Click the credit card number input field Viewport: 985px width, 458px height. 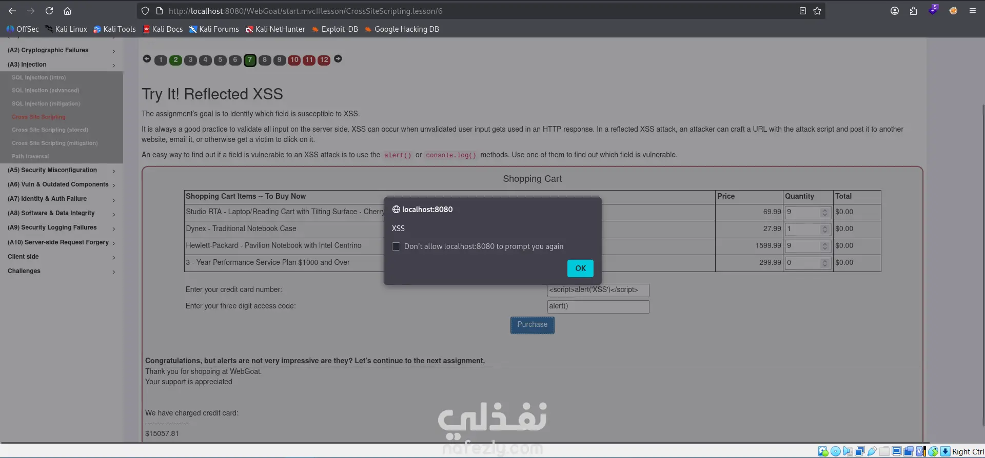coord(598,290)
